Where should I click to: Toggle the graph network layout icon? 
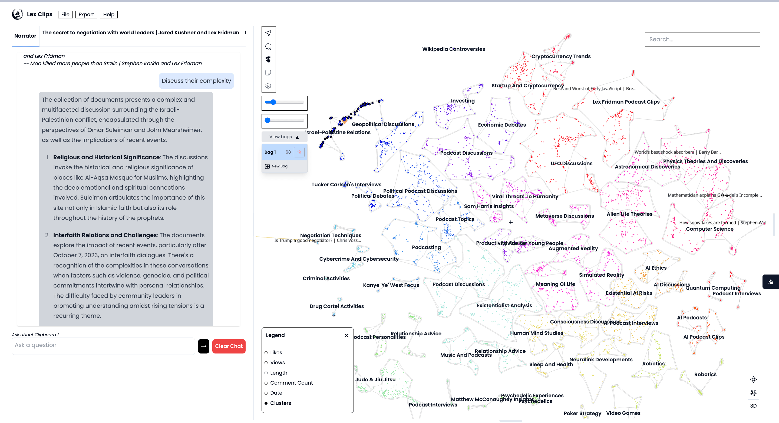click(x=753, y=393)
